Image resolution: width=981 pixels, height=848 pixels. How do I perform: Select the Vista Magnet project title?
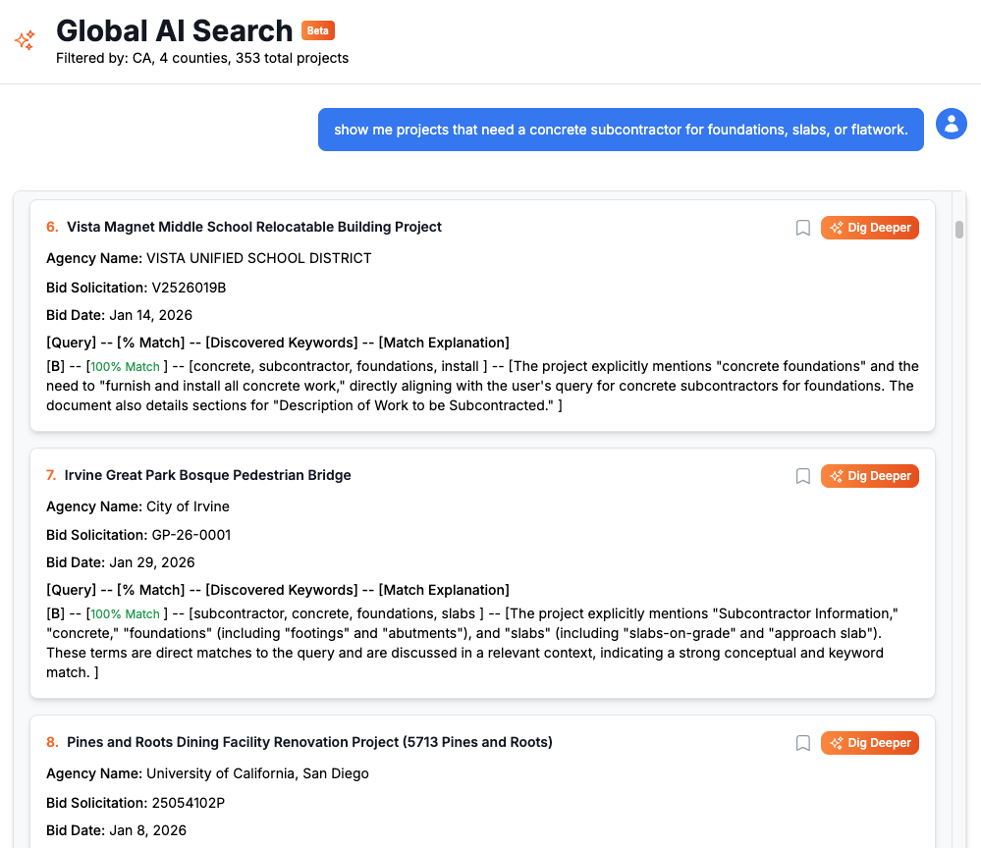(x=253, y=227)
